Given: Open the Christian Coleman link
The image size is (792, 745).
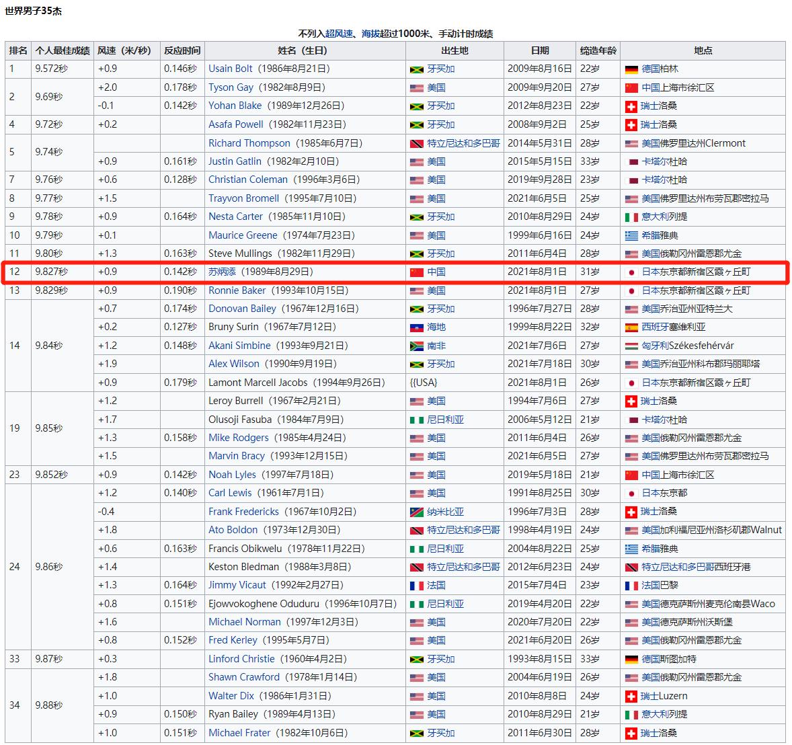Looking at the screenshot, I should (247, 180).
